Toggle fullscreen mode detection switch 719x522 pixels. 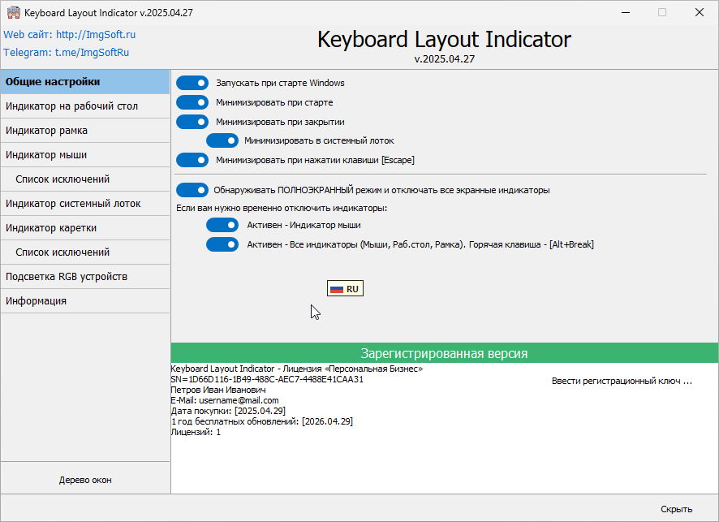click(x=192, y=190)
